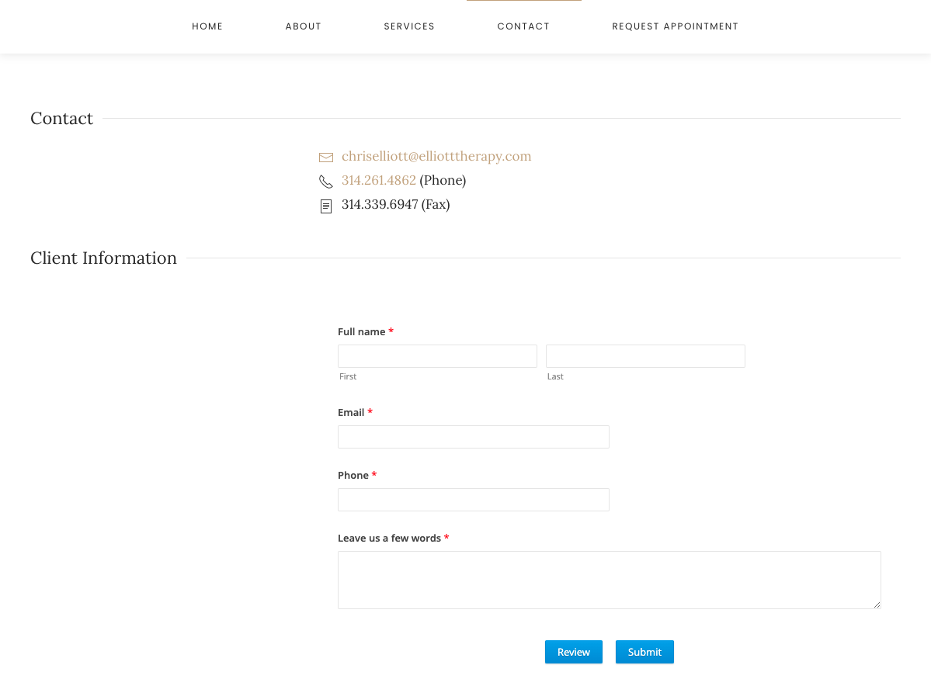Click the Review button
Image resolution: width=931 pixels, height=679 pixels.
[574, 652]
